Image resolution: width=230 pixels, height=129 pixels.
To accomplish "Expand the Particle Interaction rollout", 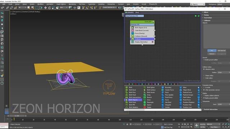I will pyautogui.click(x=211, y=109).
